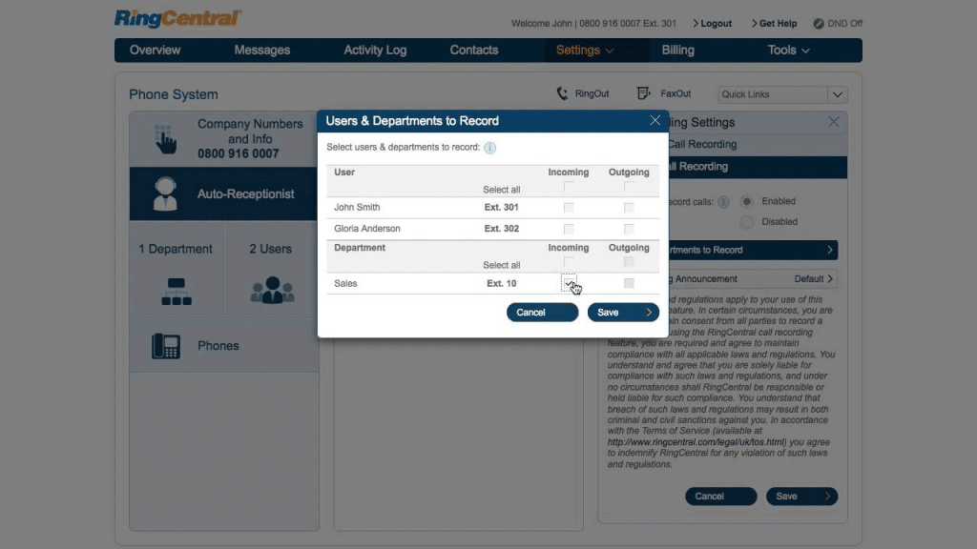Select the Disabled radio button
The width and height of the screenshot is (977, 549).
point(746,221)
